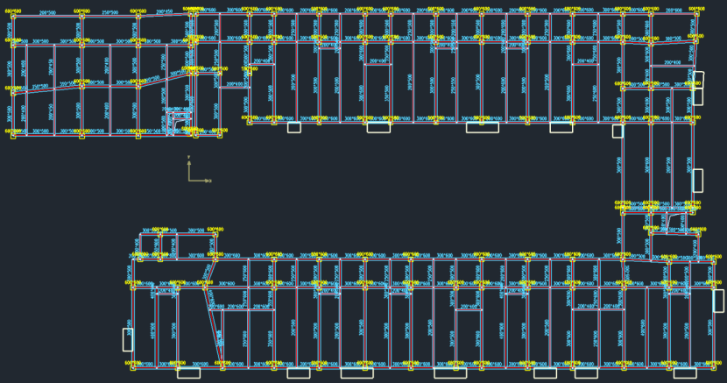Select the 200*450 sloped beam label at the top
727x383 pixels.
click(164, 13)
